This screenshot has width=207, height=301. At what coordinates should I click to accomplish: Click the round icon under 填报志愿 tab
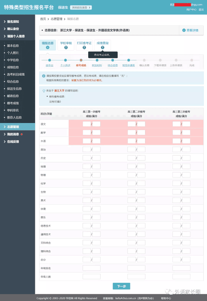point(48,47)
